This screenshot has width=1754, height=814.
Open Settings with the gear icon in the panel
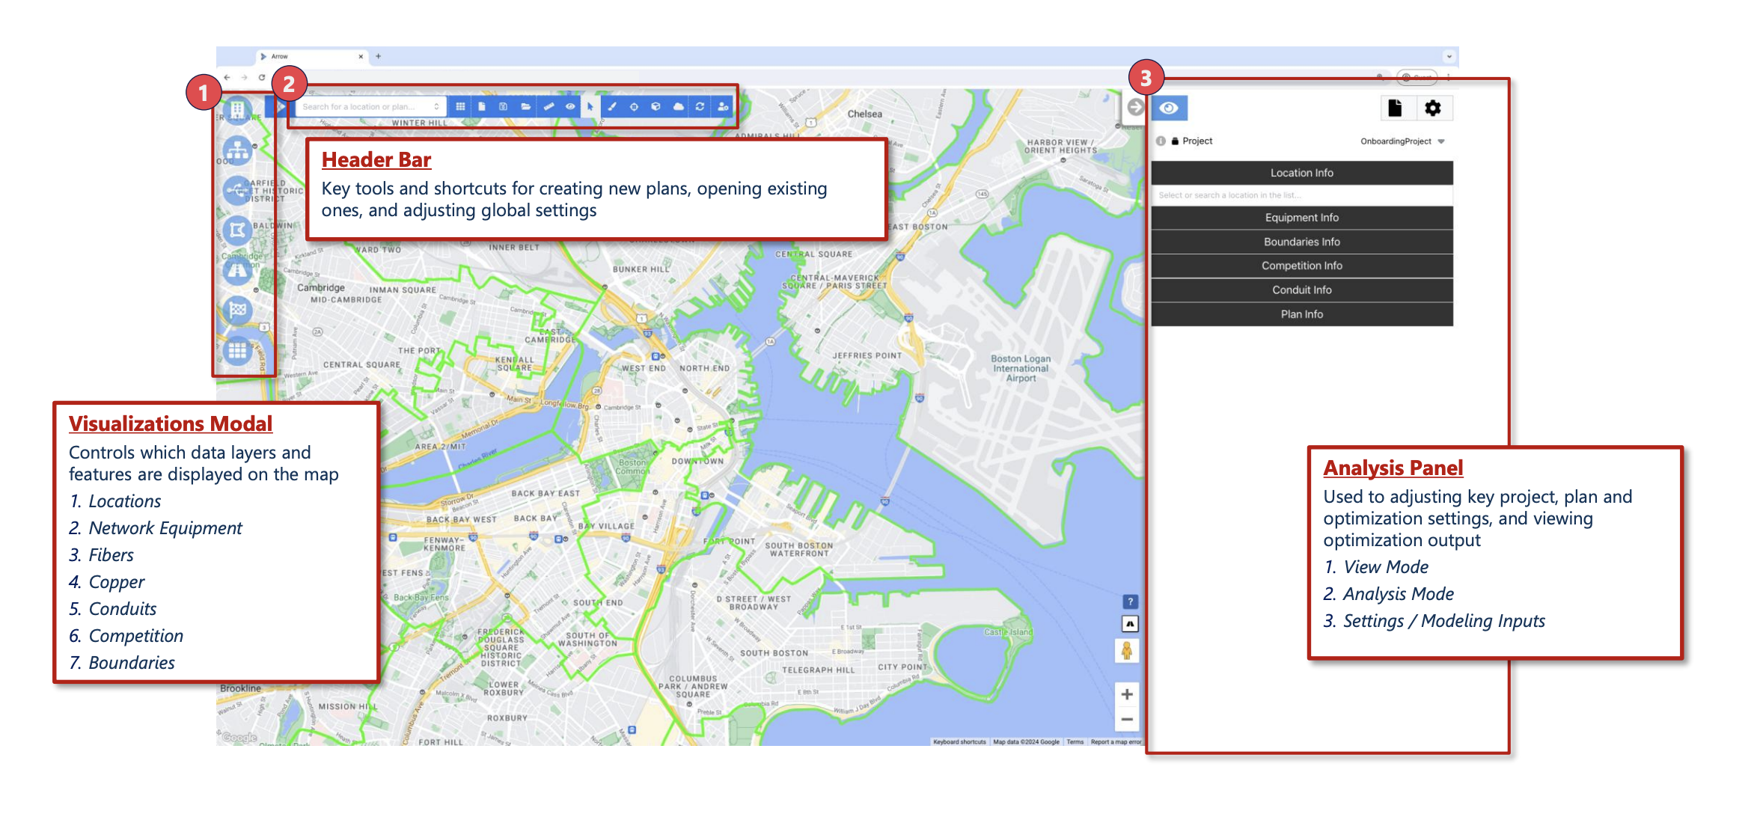[x=1432, y=108]
